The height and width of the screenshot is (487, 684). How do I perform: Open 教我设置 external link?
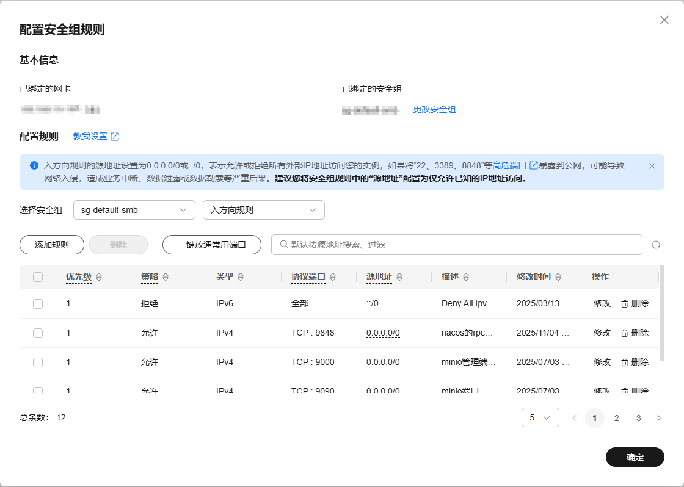pos(96,137)
